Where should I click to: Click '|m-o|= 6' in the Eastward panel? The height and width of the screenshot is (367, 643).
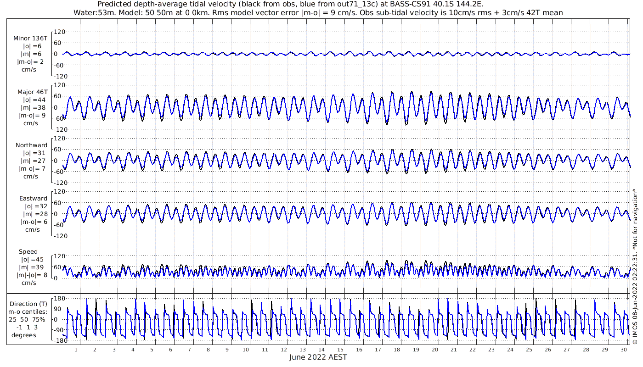(x=33, y=222)
